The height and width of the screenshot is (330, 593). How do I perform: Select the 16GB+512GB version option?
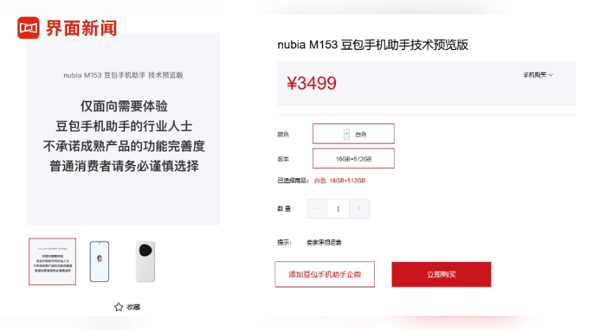coord(353,159)
